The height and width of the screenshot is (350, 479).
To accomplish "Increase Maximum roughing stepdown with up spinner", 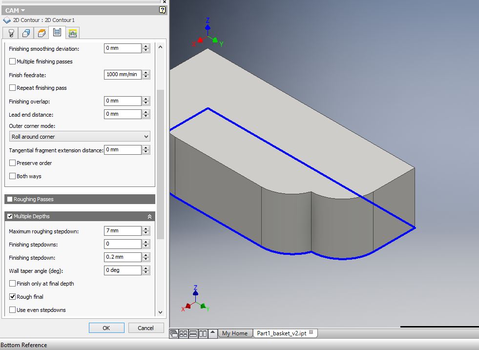I will [146, 229].
